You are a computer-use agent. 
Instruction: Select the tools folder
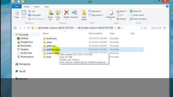coord(49,57)
